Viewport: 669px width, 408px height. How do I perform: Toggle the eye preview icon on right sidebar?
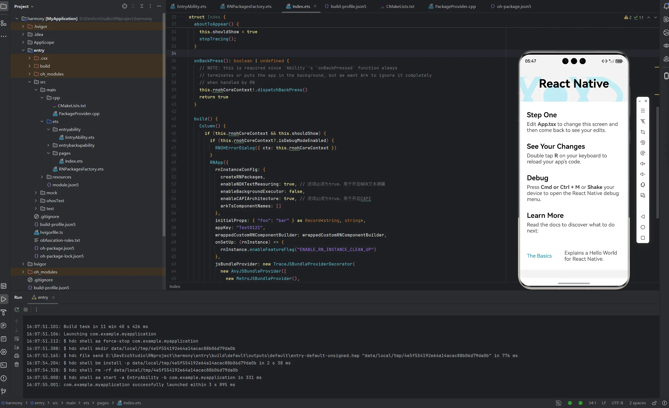666,46
